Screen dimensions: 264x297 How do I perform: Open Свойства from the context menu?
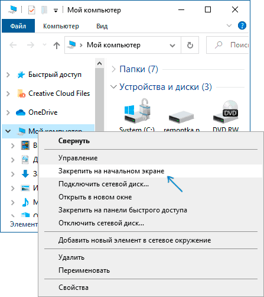151,288
